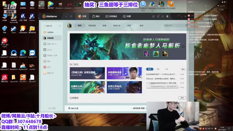Screen dimensions: 233x131
Task: Show previous banner with left arrow
Action: 73,47
